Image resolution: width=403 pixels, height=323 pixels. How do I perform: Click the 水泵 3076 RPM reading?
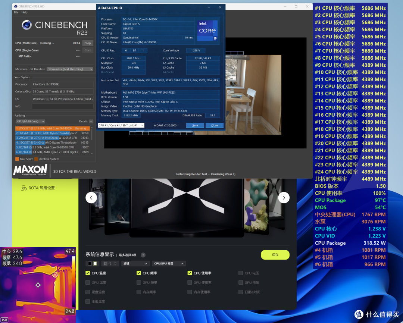[350, 222]
